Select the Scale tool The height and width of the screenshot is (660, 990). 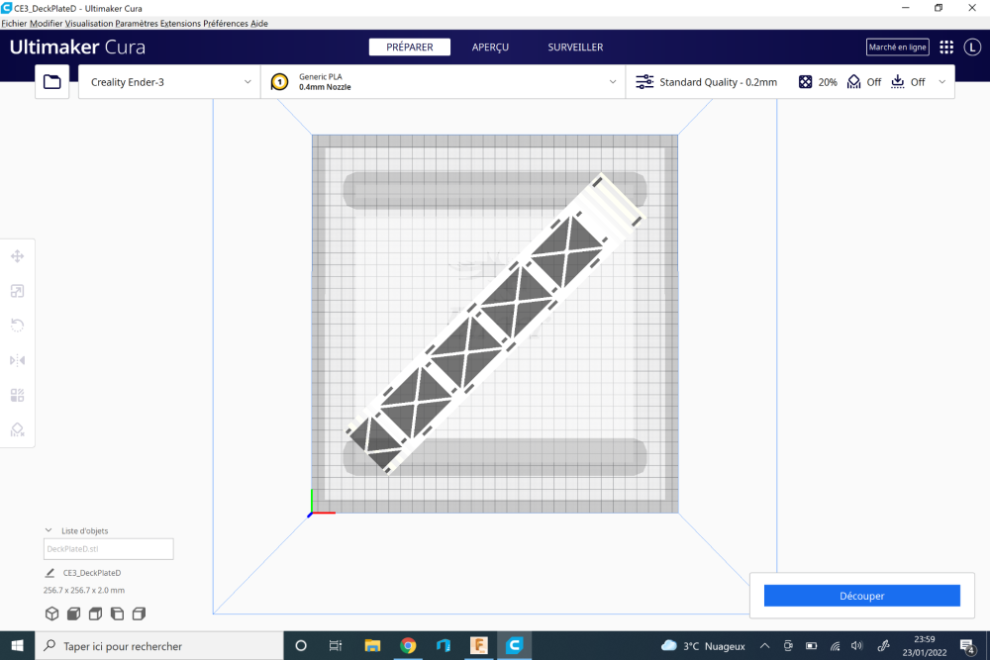click(17, 291)
